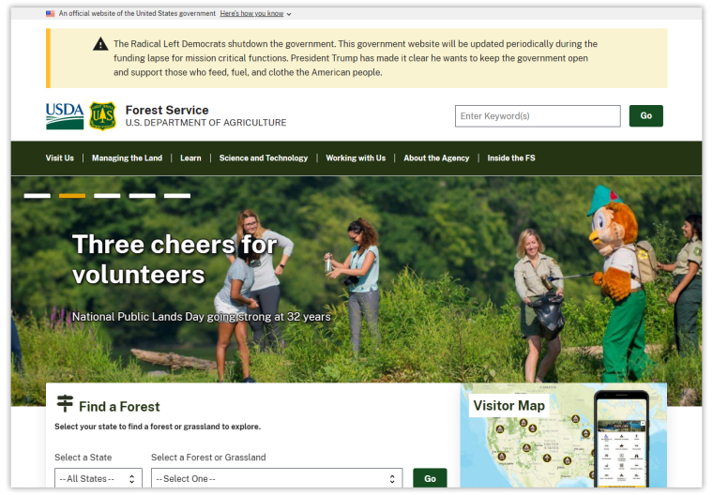This screenshot has height=495, width=713.
Task: Switch to the third carousel slide indicator
Action: pos(107,196)
